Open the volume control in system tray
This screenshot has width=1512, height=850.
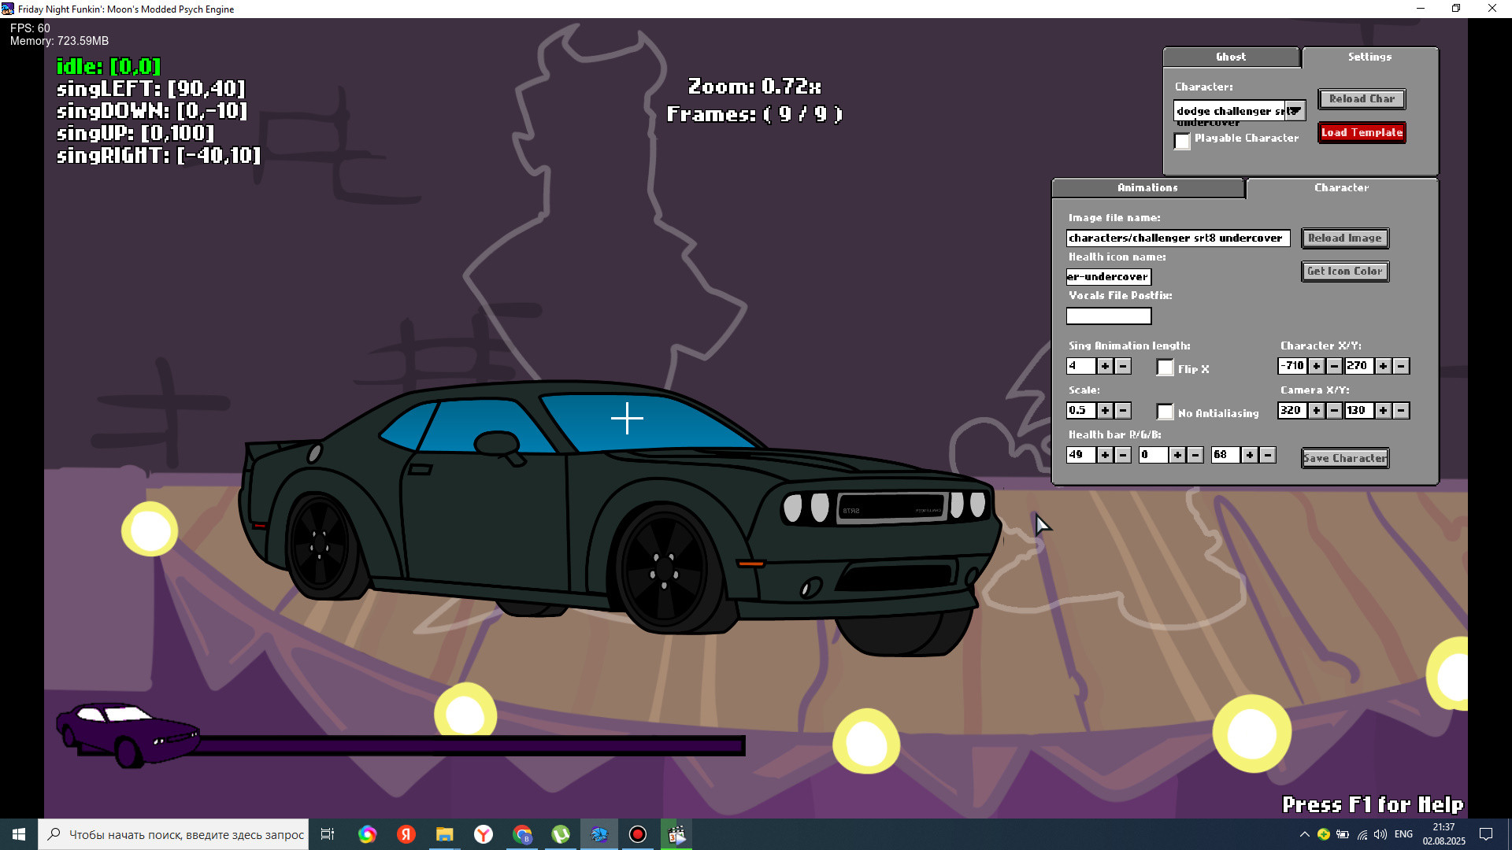coord(1380,834)
